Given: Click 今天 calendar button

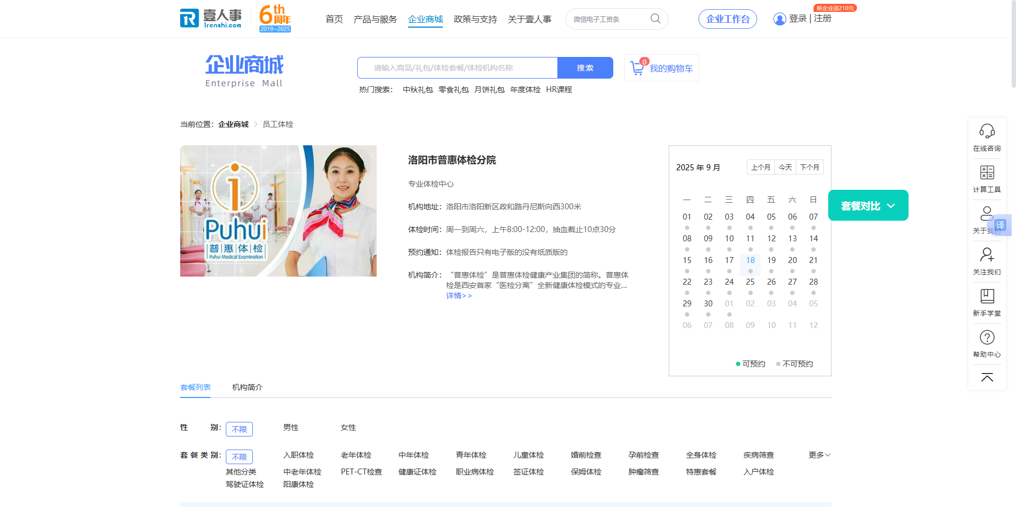Looking at the screenshot, I should click(x=785, y=167).
